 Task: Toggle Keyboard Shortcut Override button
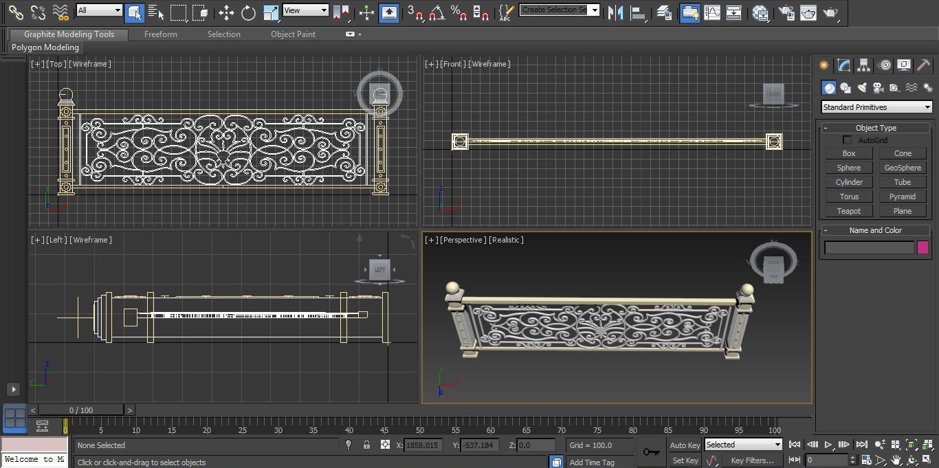389,12
